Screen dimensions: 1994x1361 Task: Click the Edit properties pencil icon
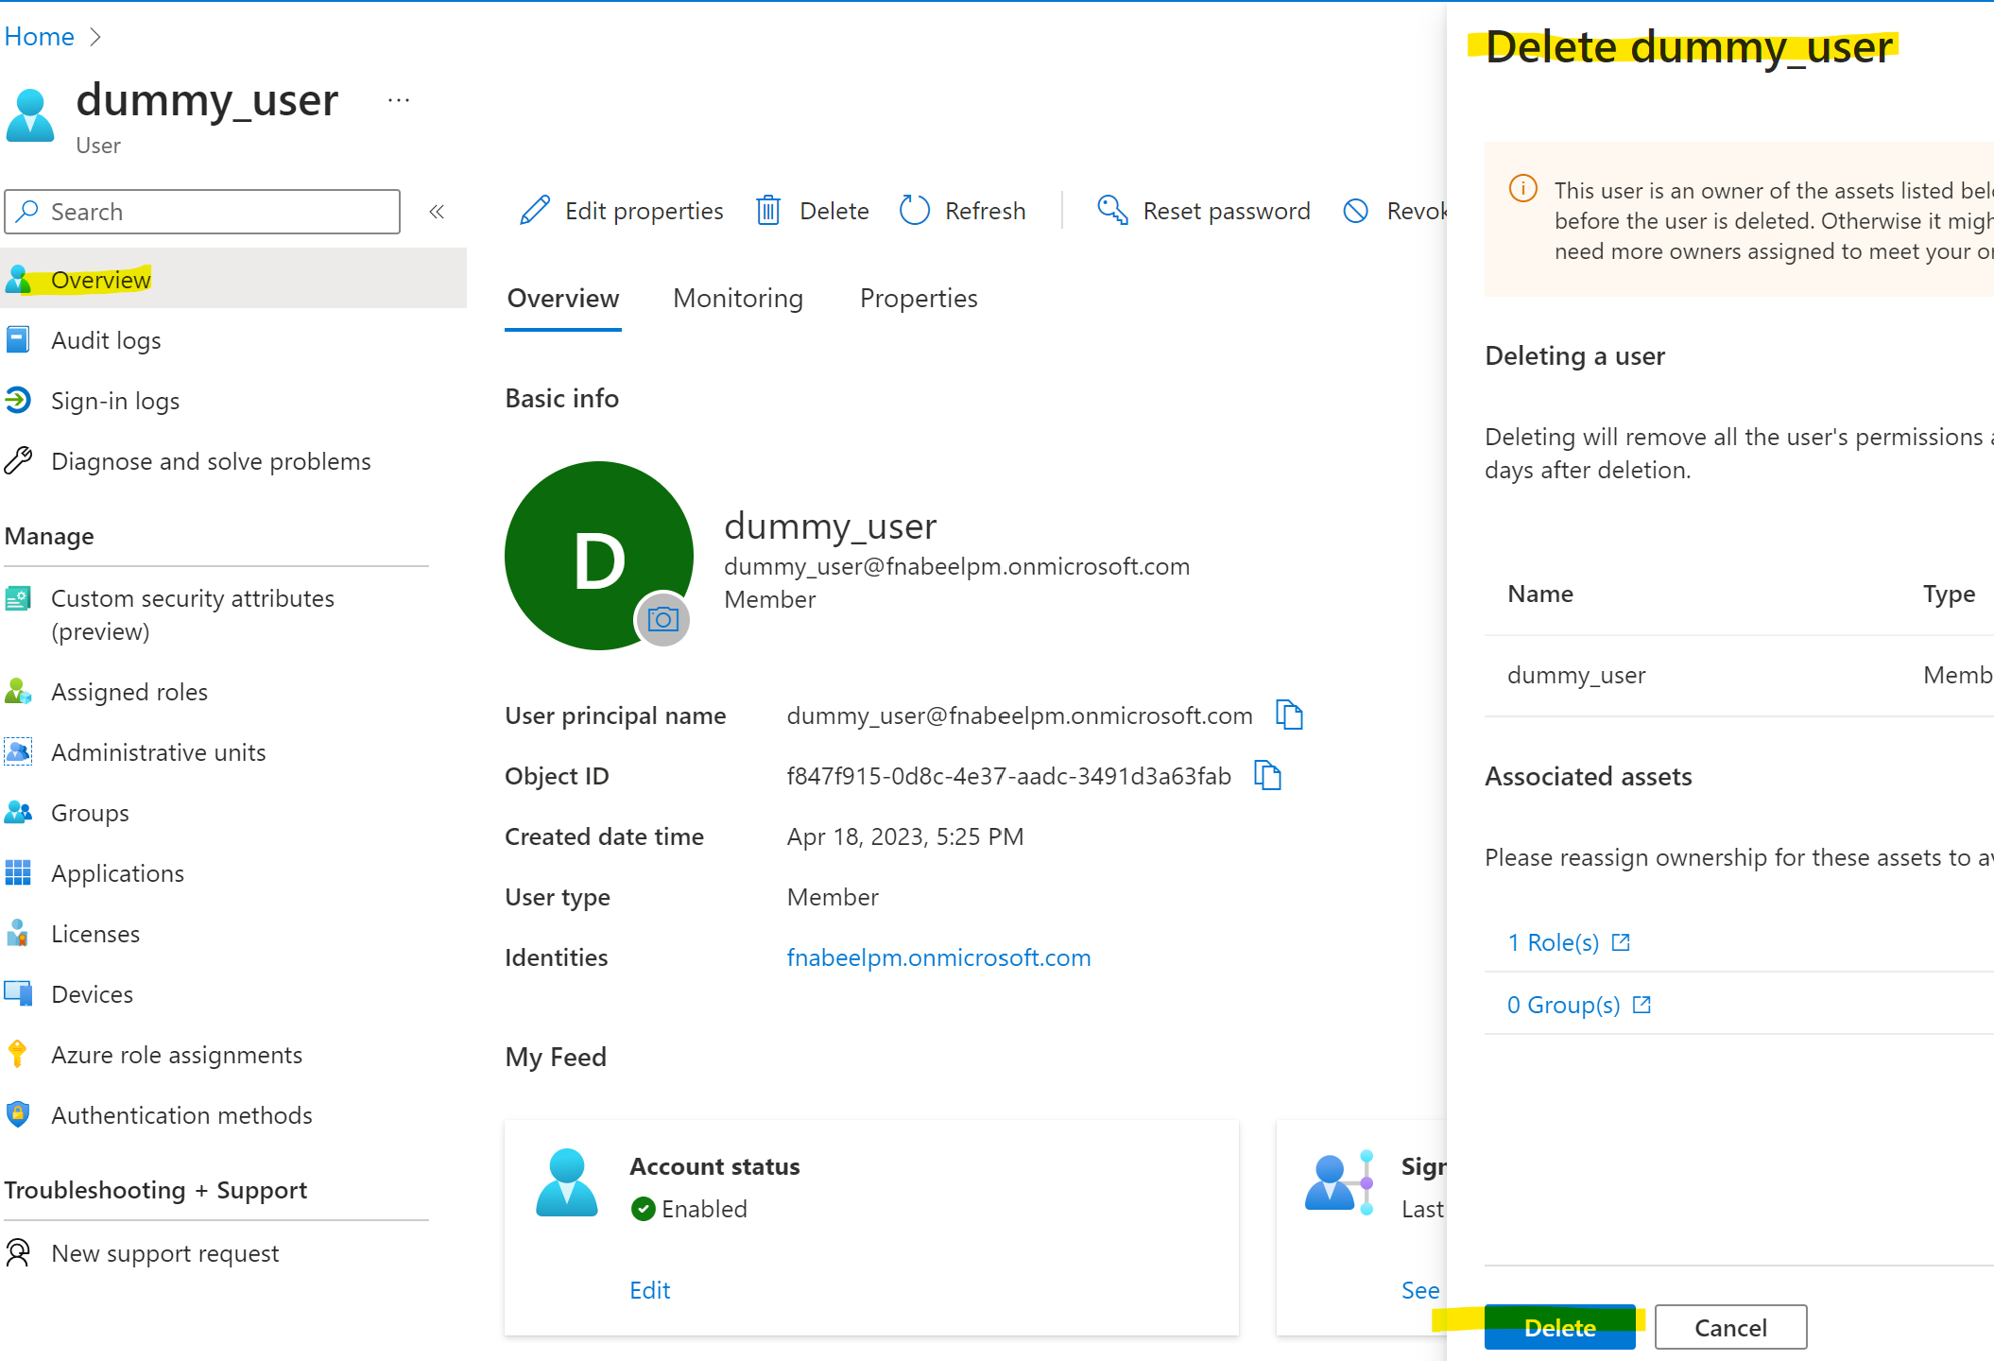(535, 210)
